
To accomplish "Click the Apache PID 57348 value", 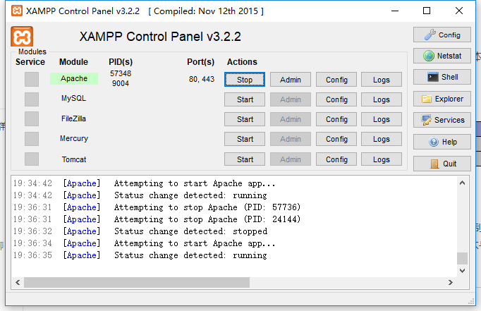I will click(x=121, y=73).
